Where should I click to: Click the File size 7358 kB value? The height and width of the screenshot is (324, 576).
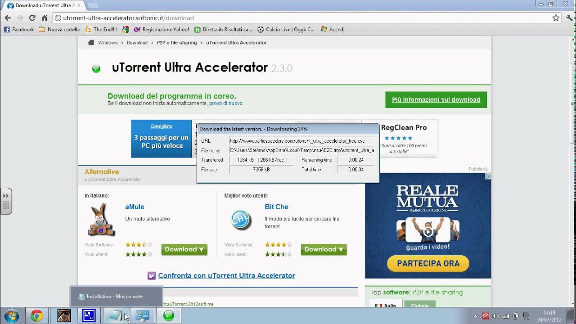click(261, 170)
